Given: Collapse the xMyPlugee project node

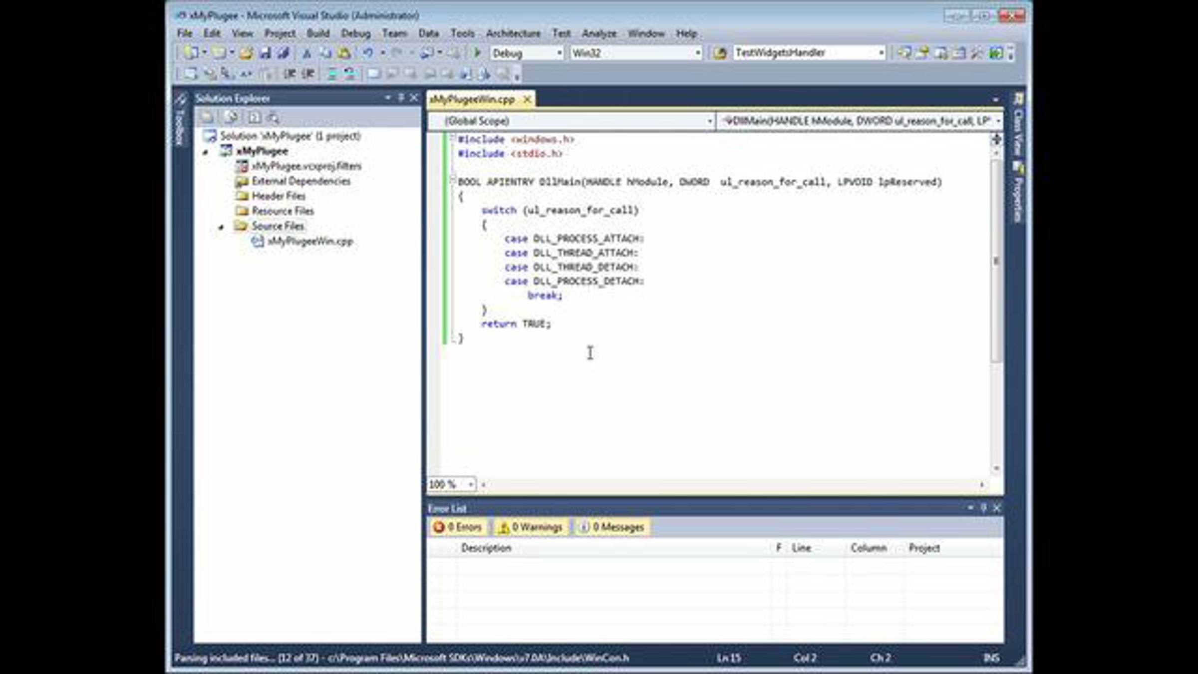Looking at the screenshot, I should coord(205,152).
